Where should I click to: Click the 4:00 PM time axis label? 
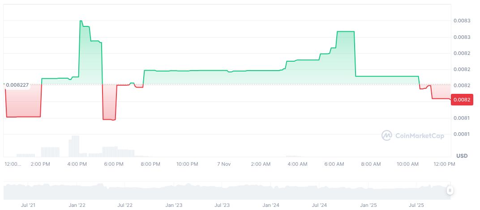click(x=77, y=164)
